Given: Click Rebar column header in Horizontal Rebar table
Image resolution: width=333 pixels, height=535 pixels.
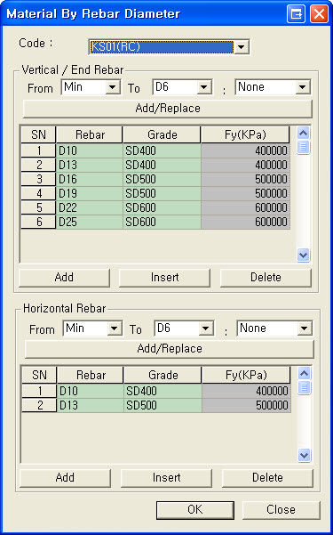Looking at the screenshot, I should point(91,375).
